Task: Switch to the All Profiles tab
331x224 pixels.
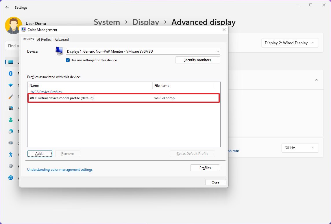Action: [x=44, y=40]
